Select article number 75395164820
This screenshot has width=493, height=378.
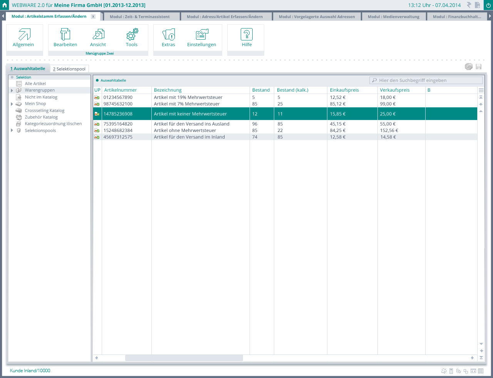point(118,124)
